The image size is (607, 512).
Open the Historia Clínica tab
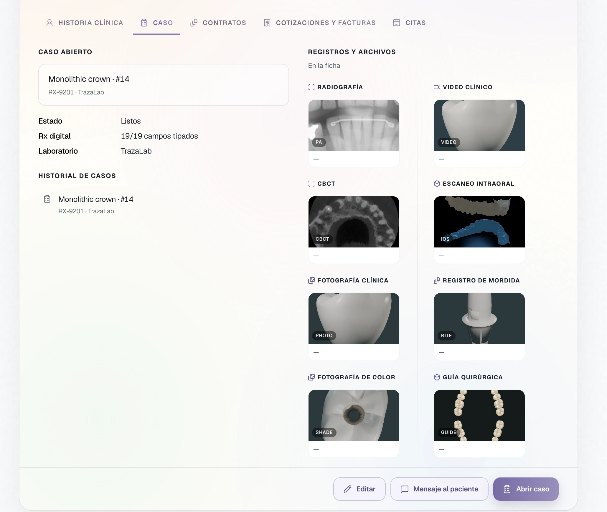(x=85, y=23)
